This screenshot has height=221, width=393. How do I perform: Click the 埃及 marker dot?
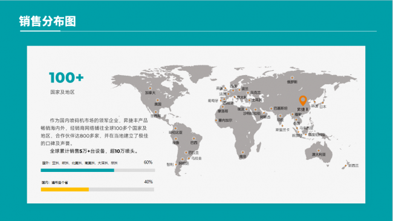tap(247, 109)
